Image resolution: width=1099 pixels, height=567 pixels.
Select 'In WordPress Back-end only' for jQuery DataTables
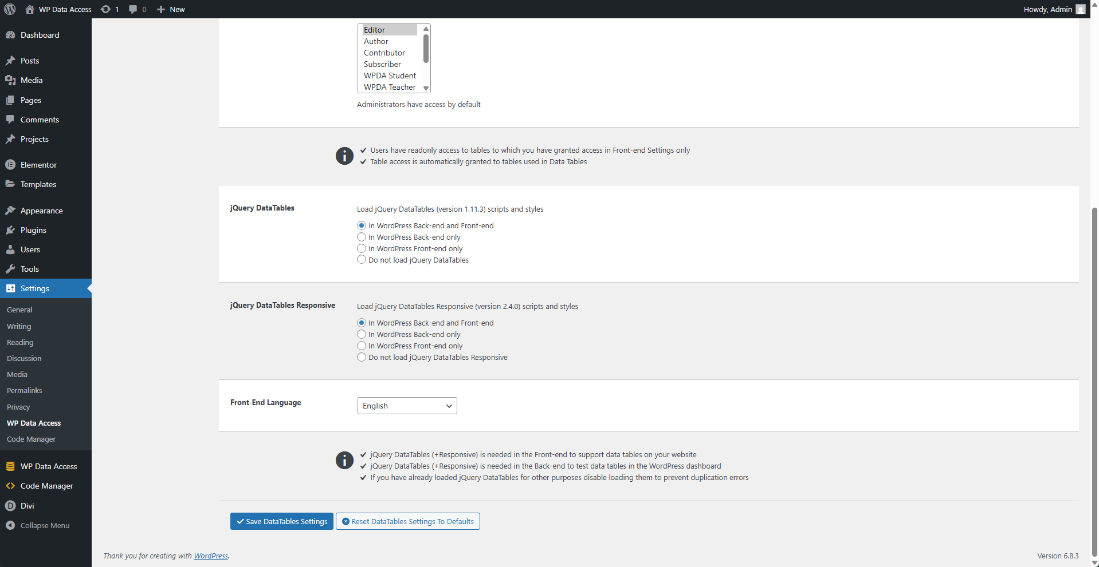point(362,237)
